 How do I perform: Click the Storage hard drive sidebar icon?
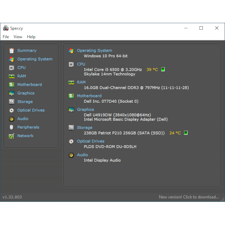(x=12, y=102)
